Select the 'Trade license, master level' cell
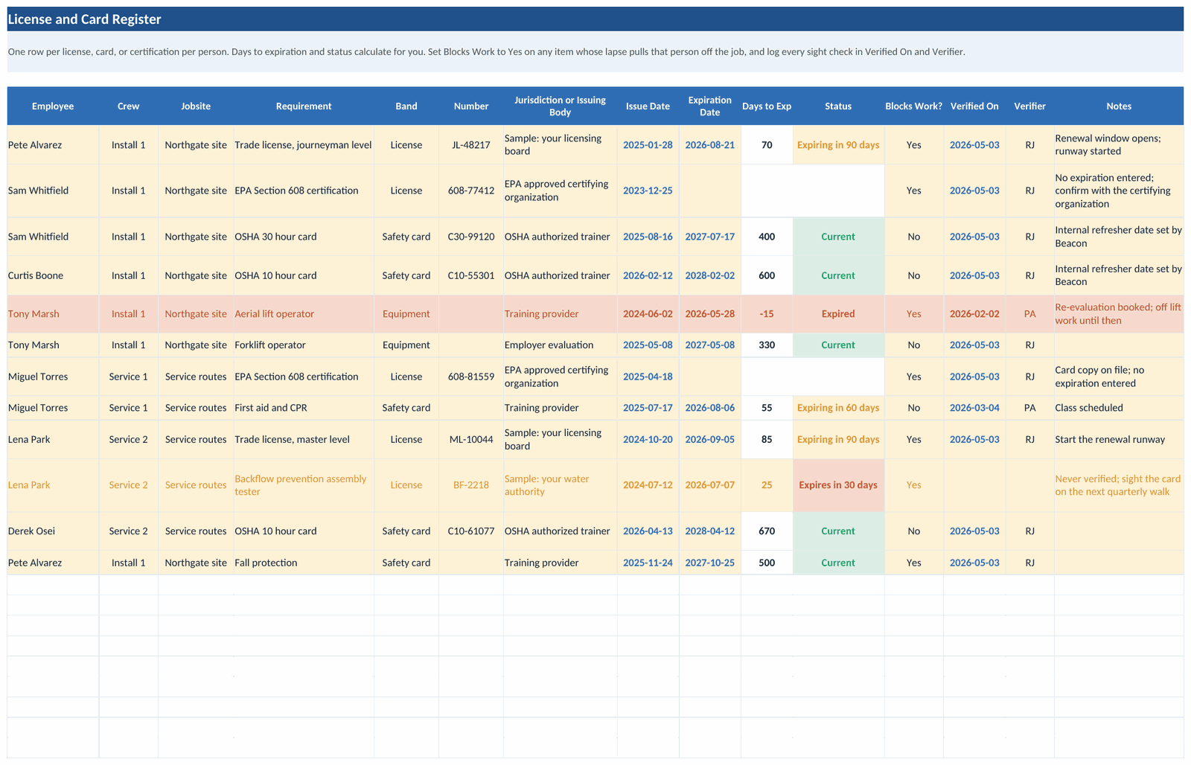The width and height of the screenshot is (1191, 765). [304, 440]
